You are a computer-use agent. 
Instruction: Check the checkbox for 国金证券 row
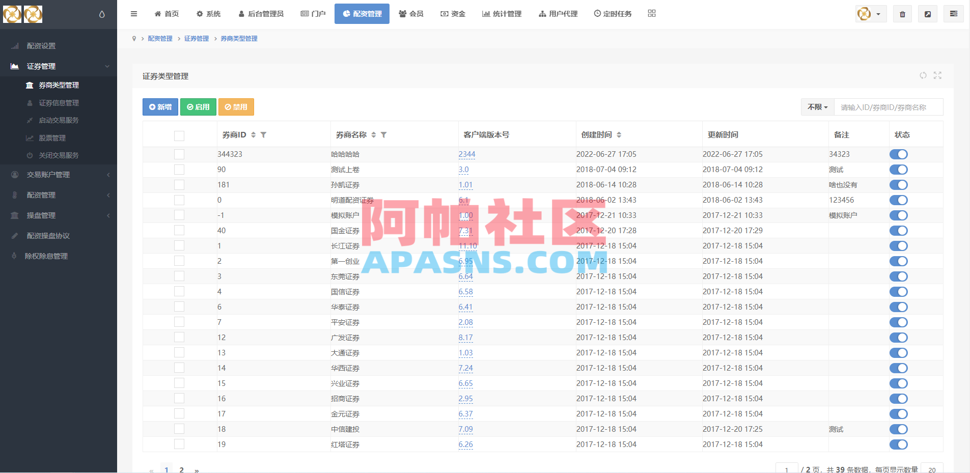pyautogui.click(x=179, y=230)
